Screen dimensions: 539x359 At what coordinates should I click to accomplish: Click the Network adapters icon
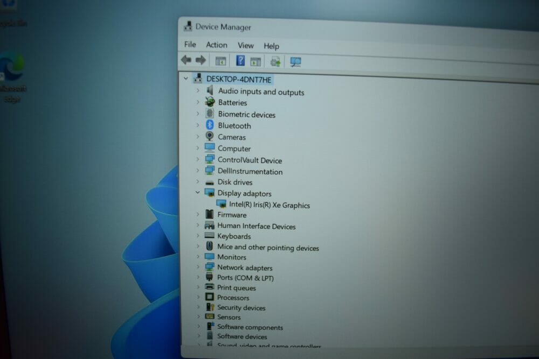point(209,266)
